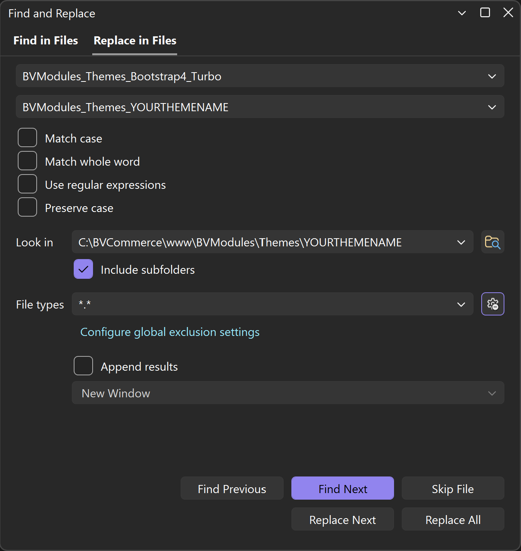Click the Replace All button
521x551 pixels.
[453, 519]
